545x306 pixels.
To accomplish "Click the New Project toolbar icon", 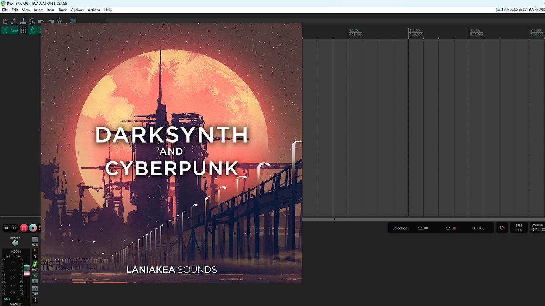I will pyautogui.click(x=5, y=21).
